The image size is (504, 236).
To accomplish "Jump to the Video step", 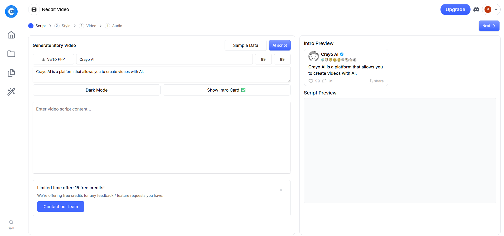I will tap(91, 26).
